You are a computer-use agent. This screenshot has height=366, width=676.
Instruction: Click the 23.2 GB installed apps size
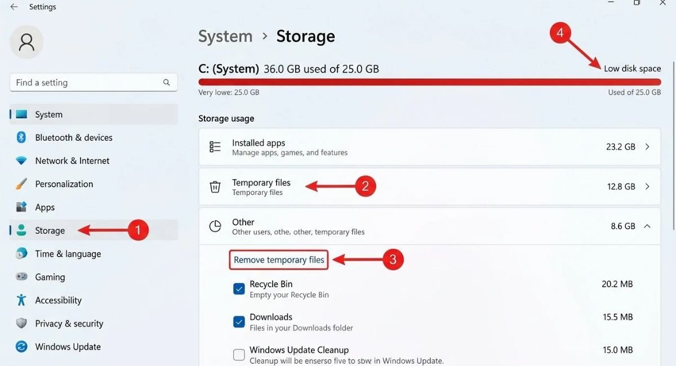point(621,146)
